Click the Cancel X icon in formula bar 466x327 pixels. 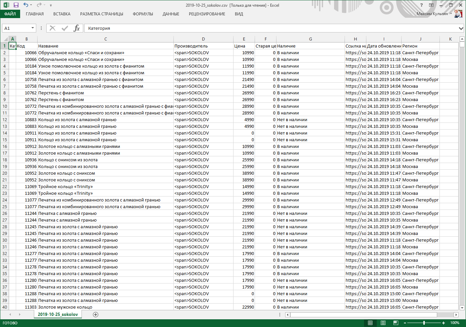[53, 28]
